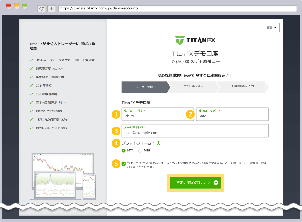
Task: Click the info icon beside プラットフォーム
Action: pyautogui.click(x=158, y=143)
